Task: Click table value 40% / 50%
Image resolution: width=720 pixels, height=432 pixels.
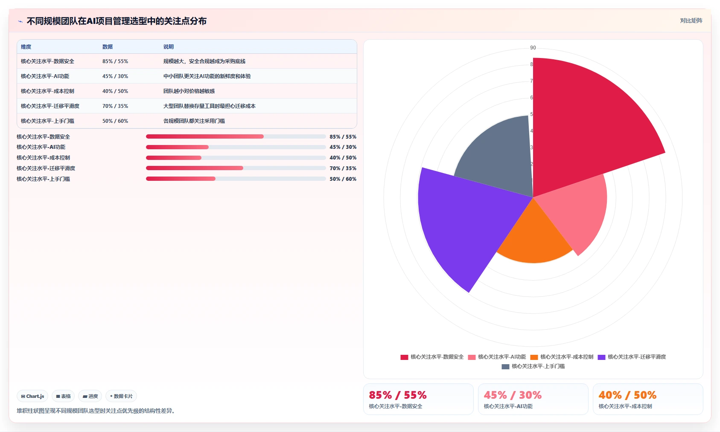Action: tap(115, 91)
